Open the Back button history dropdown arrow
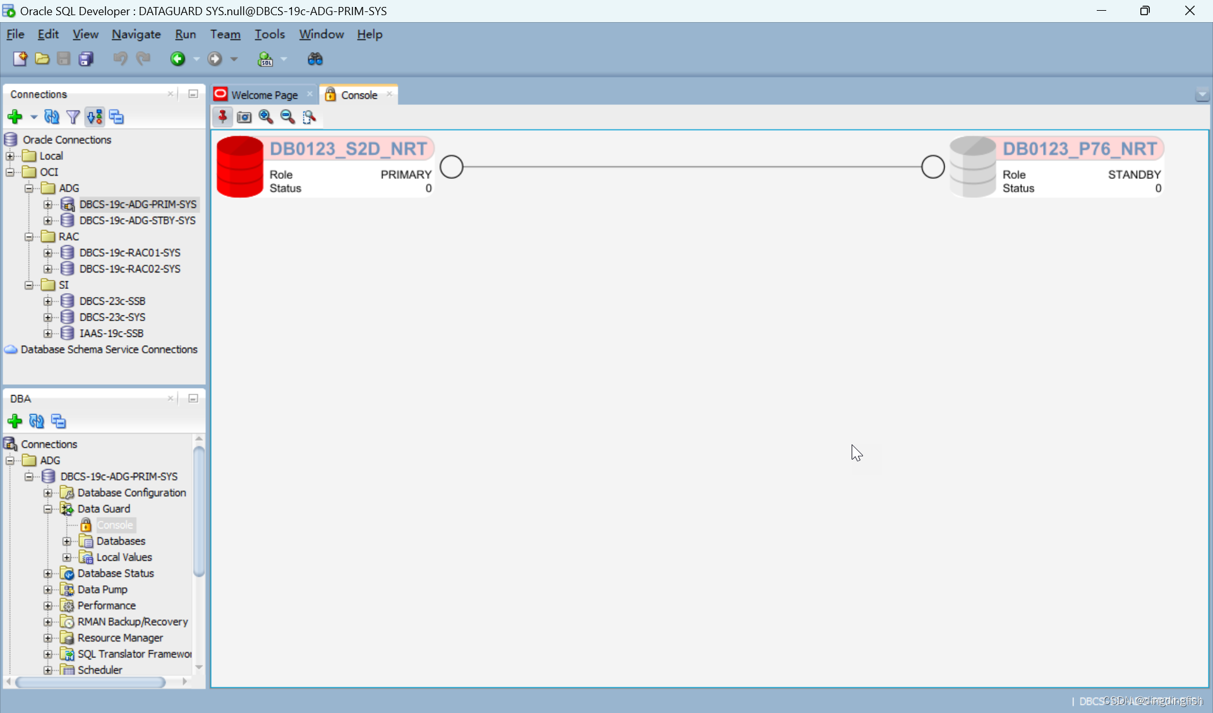The width and height of the screenshot is (1213, 713). click(x=196, y=59)
